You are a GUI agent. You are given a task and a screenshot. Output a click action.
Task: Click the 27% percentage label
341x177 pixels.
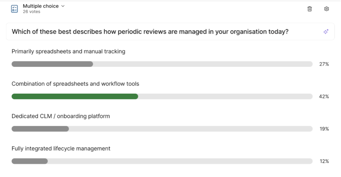(324, 64)
